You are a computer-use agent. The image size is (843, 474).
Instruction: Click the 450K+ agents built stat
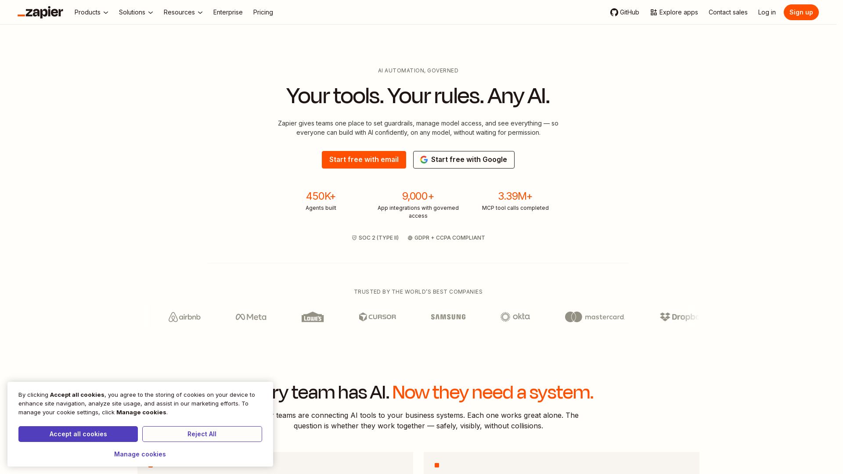[x=321, y=201]
